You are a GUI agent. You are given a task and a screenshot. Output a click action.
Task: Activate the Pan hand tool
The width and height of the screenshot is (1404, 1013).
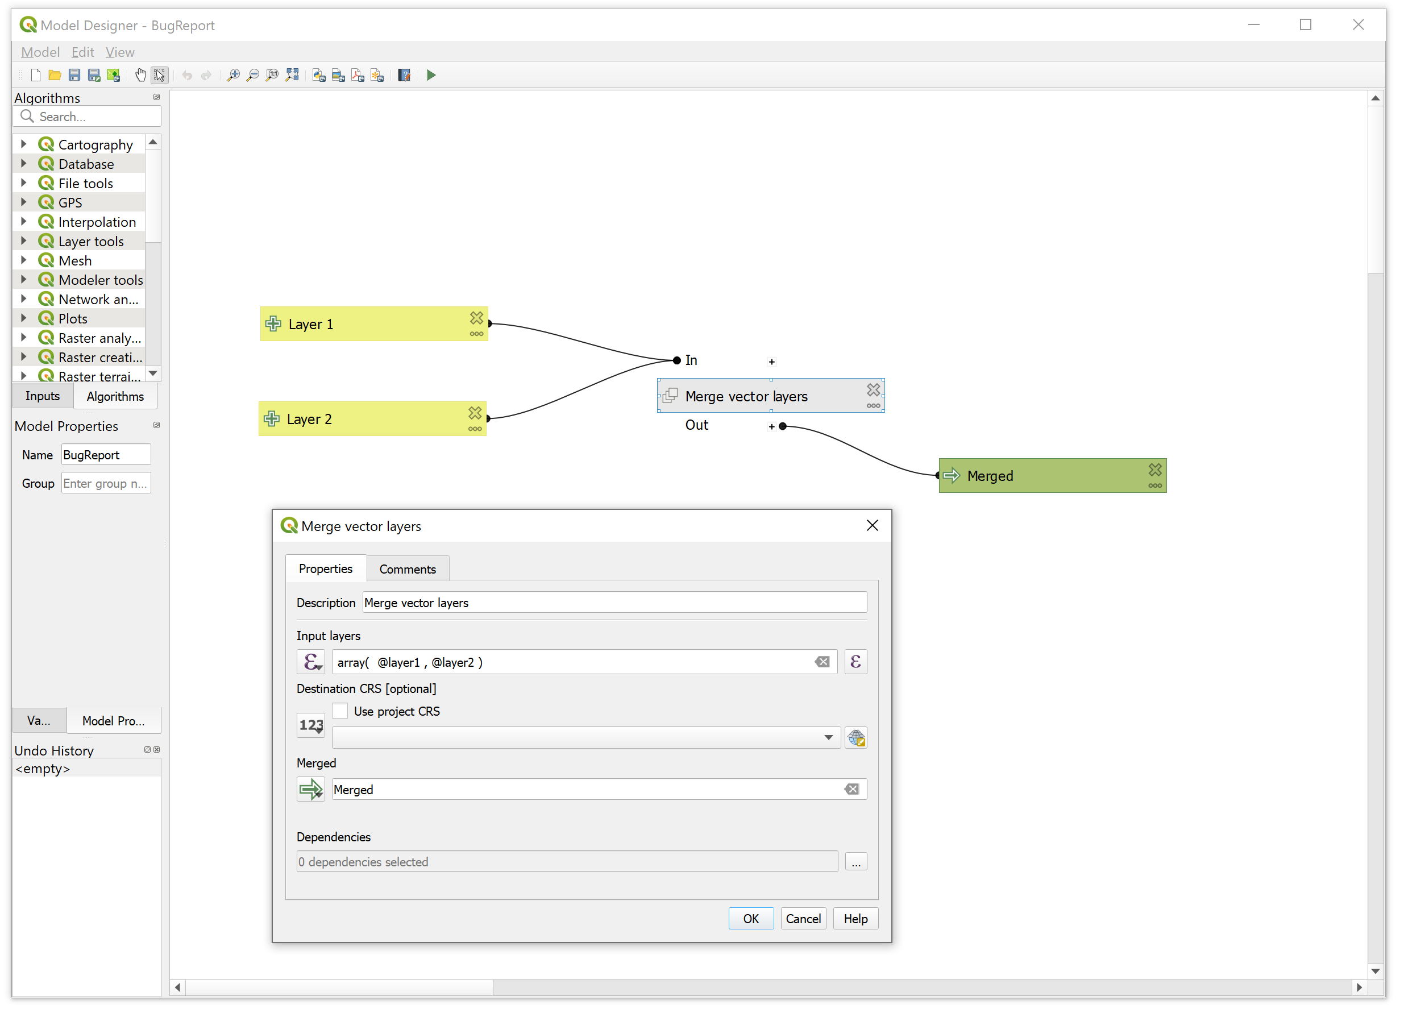click(140, 74)
